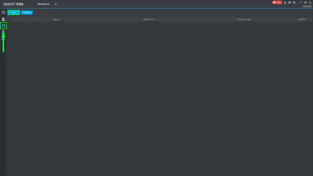Image resolution: width=313 pixels, height=176 pixels.
Task: Minimize the SmartPSS window
Action: point(301,3)
